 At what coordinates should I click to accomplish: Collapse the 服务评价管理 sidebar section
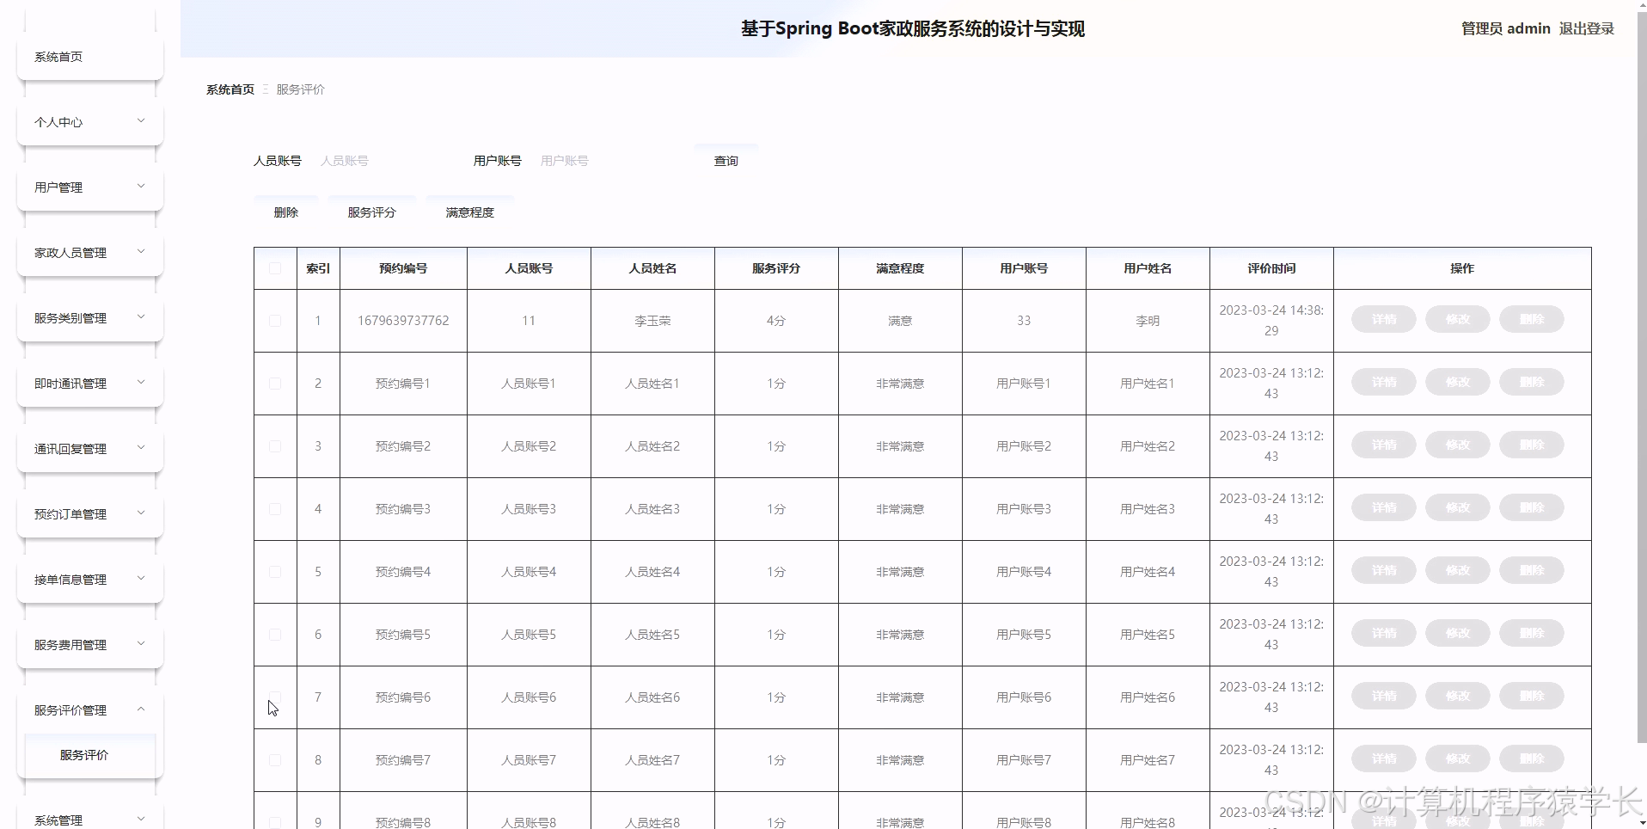tap(89, 709)
